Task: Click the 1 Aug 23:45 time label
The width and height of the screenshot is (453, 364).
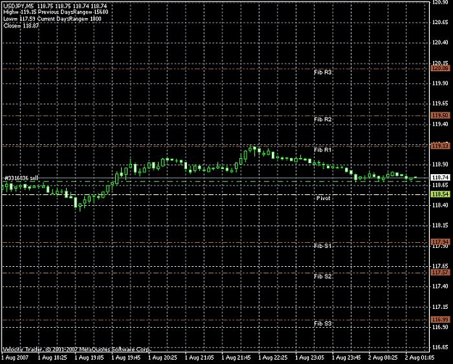Action: coord(346,358)
